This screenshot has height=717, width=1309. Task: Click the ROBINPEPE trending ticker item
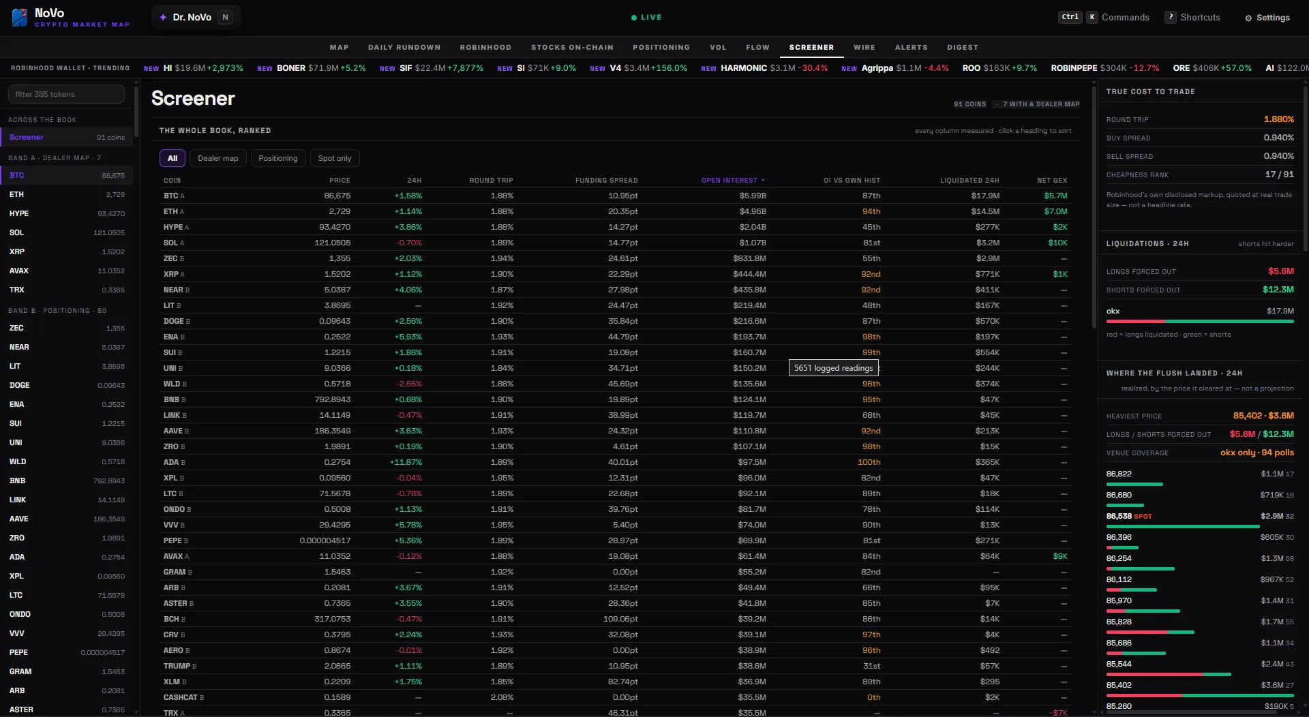point(1105,68)
